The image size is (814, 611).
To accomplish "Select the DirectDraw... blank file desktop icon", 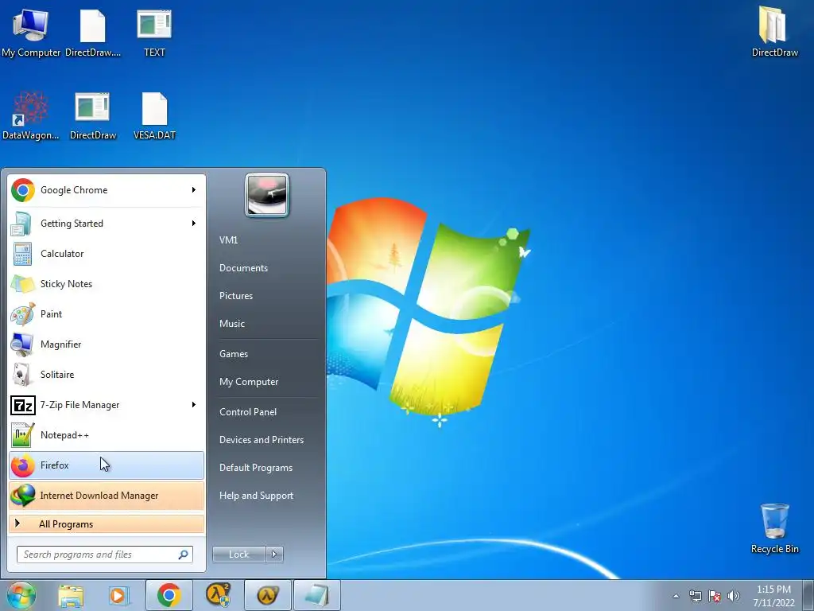I will pos(93,33).
